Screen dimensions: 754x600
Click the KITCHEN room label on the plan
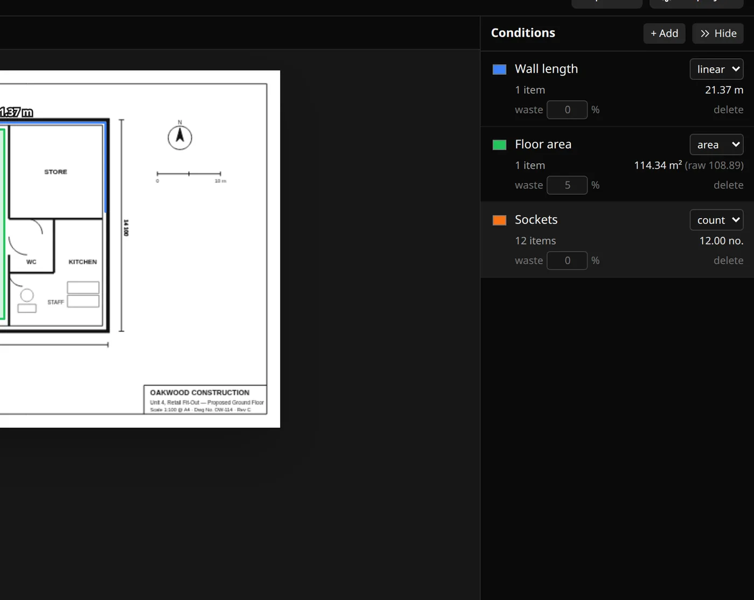(82, 262)
